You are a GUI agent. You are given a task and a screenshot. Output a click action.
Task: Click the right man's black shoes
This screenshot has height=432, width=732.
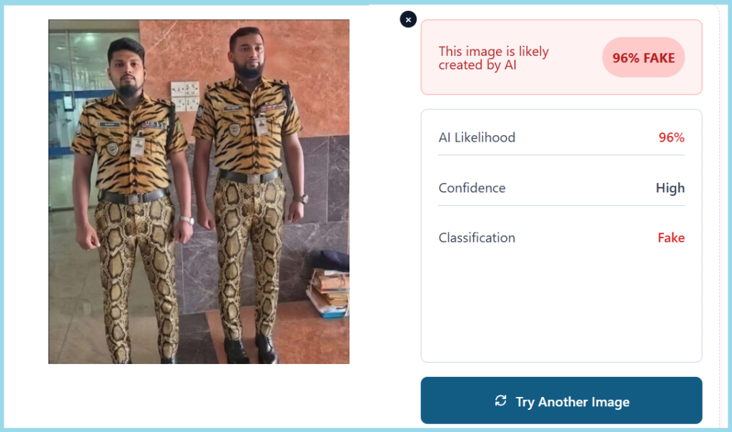click(x=250, y=349)
